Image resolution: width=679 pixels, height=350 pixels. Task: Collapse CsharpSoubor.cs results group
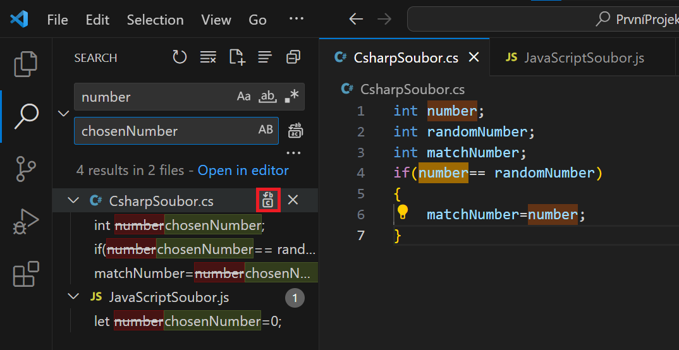coord(74,200)
